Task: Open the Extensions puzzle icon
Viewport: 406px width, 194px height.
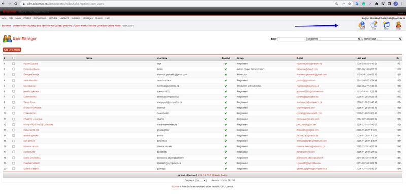Action: [376, 4]
